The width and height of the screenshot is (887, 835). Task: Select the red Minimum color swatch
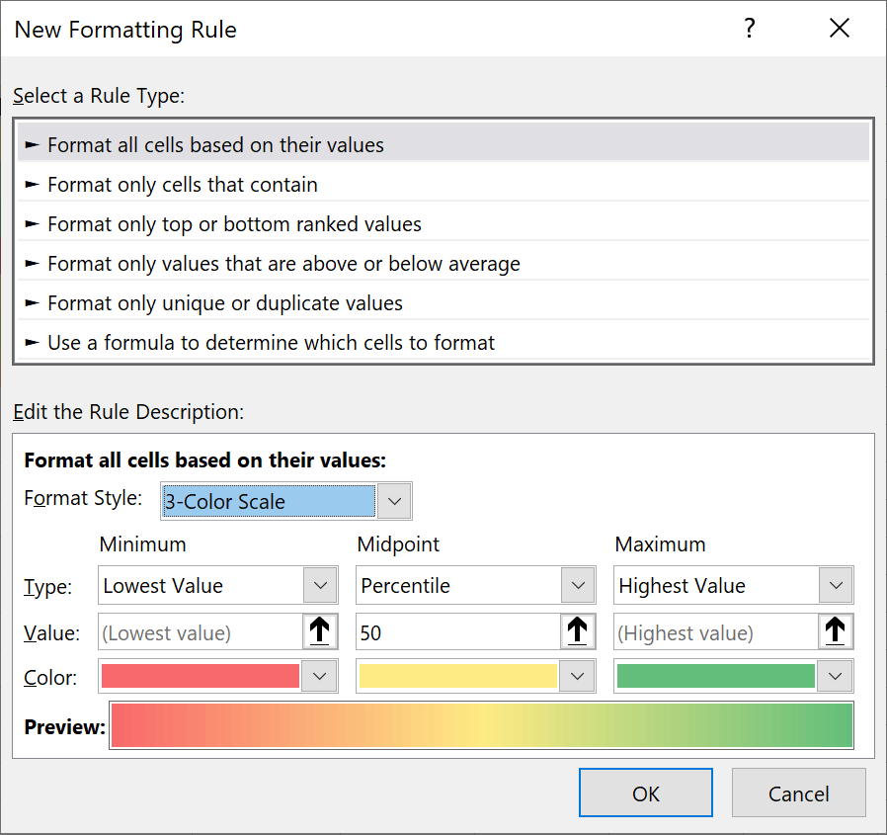pyautogui.click(x=198, y=676)
